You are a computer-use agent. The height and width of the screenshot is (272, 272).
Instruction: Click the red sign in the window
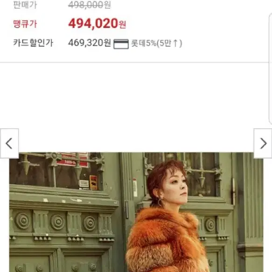(x=72, y=160)
